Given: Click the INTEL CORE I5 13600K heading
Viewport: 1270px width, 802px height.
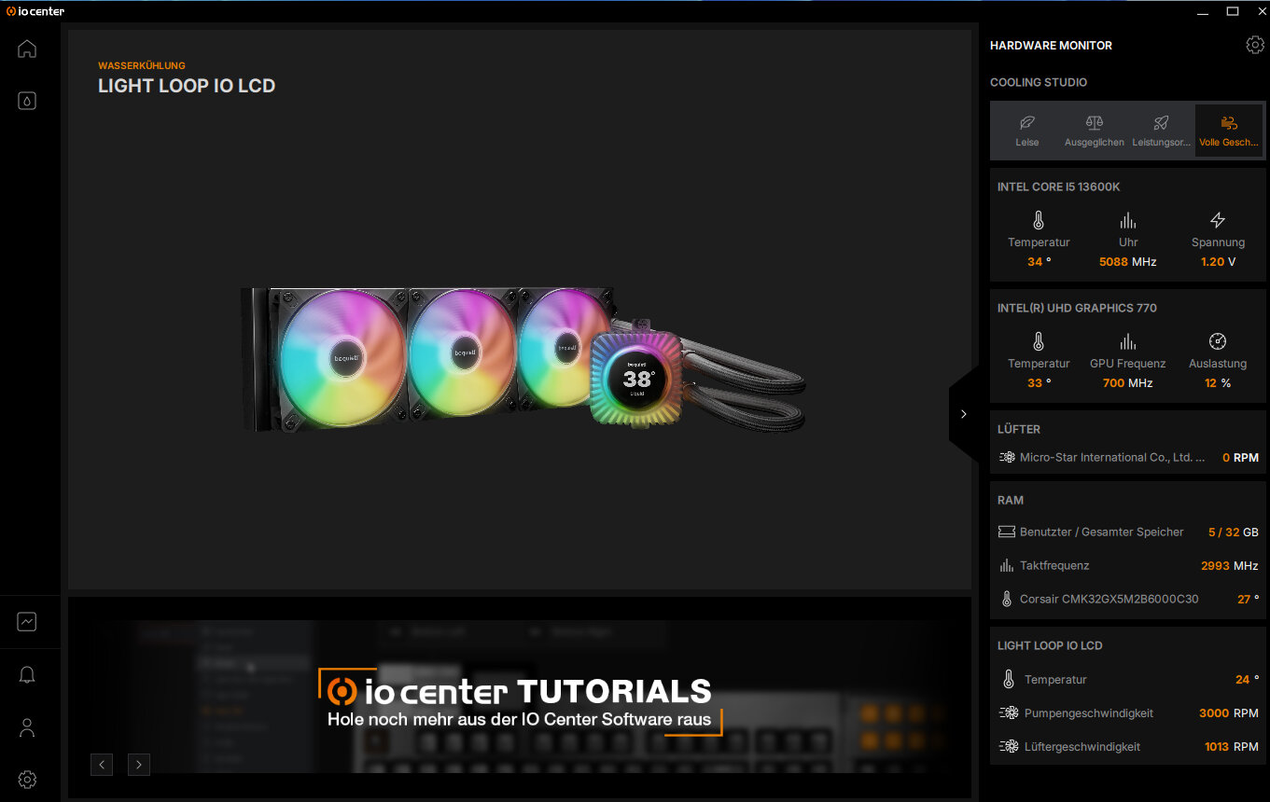Looking at the screenshot, I should [x=1059, y=187].
